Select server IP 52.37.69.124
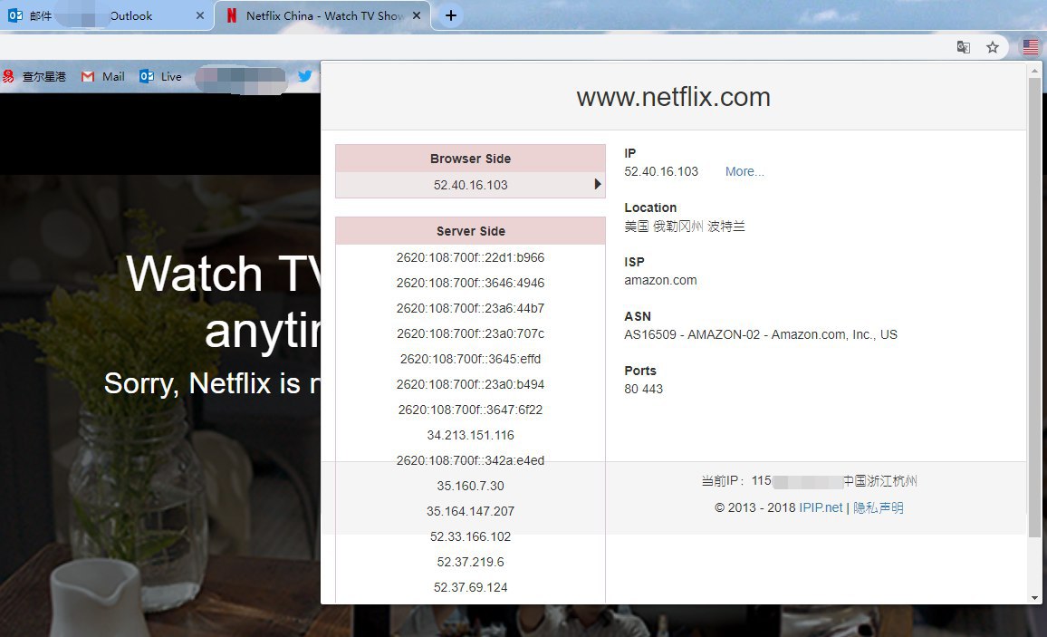The width and height of the screenshot is (1047, 637). (x=470, y=587)
